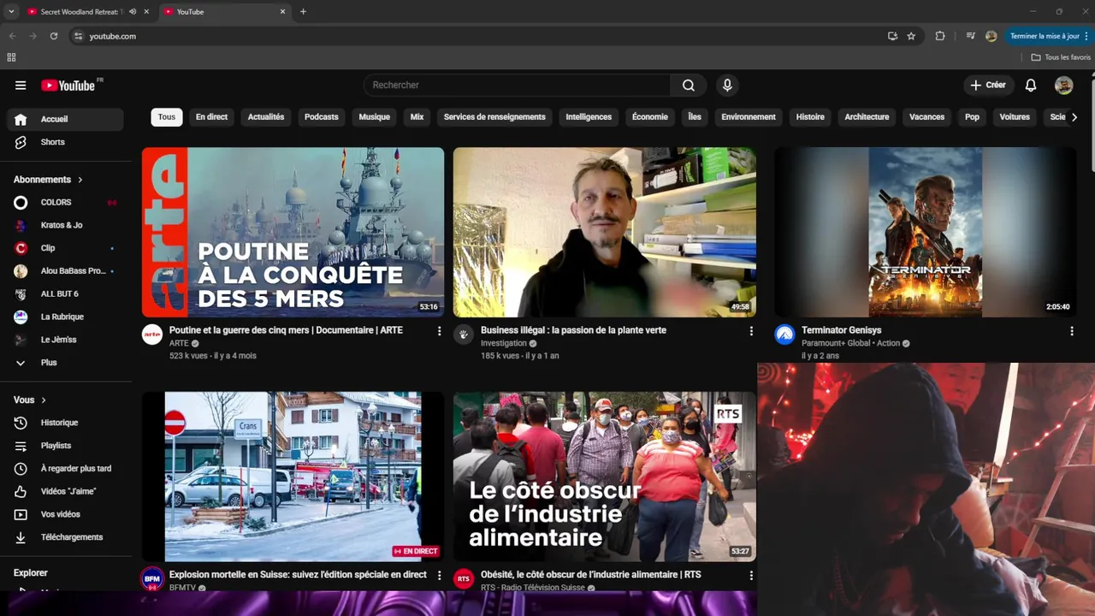Screen dimensions: 1095x616
Task: Open the La Rubrique subscription
Action: [x=65, y=317]
